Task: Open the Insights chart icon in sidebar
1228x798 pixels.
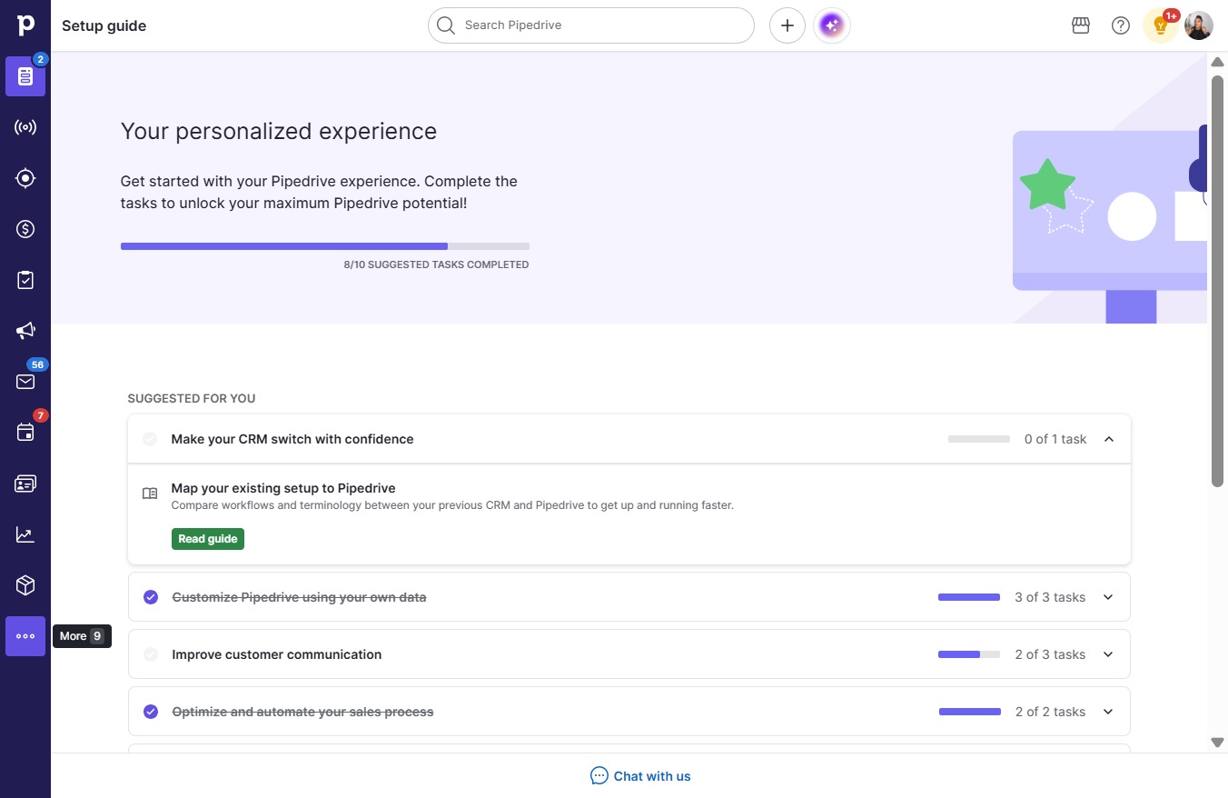Action: [x=25, y=534]
